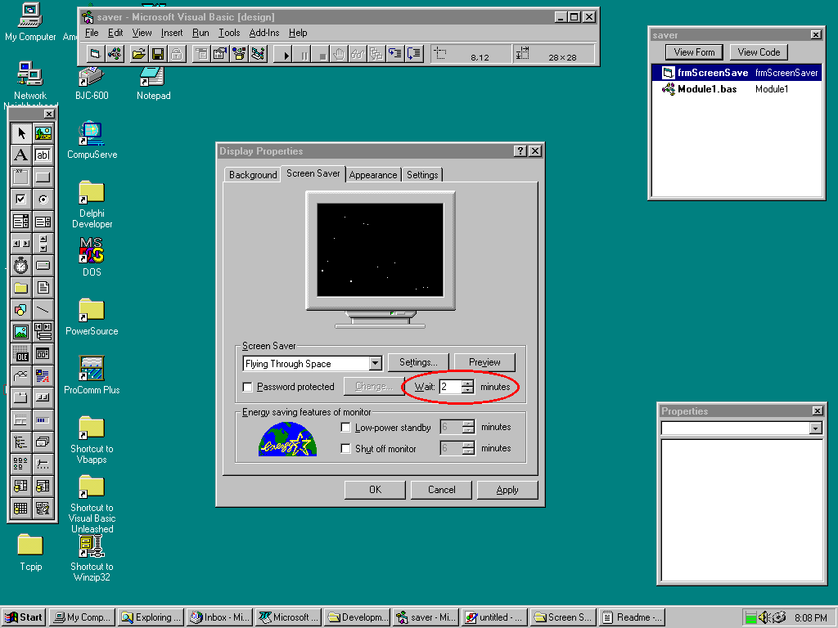This screenshot has height=628, width=838.
Task: Choose the OLE container tool
Action: [21, 354]
